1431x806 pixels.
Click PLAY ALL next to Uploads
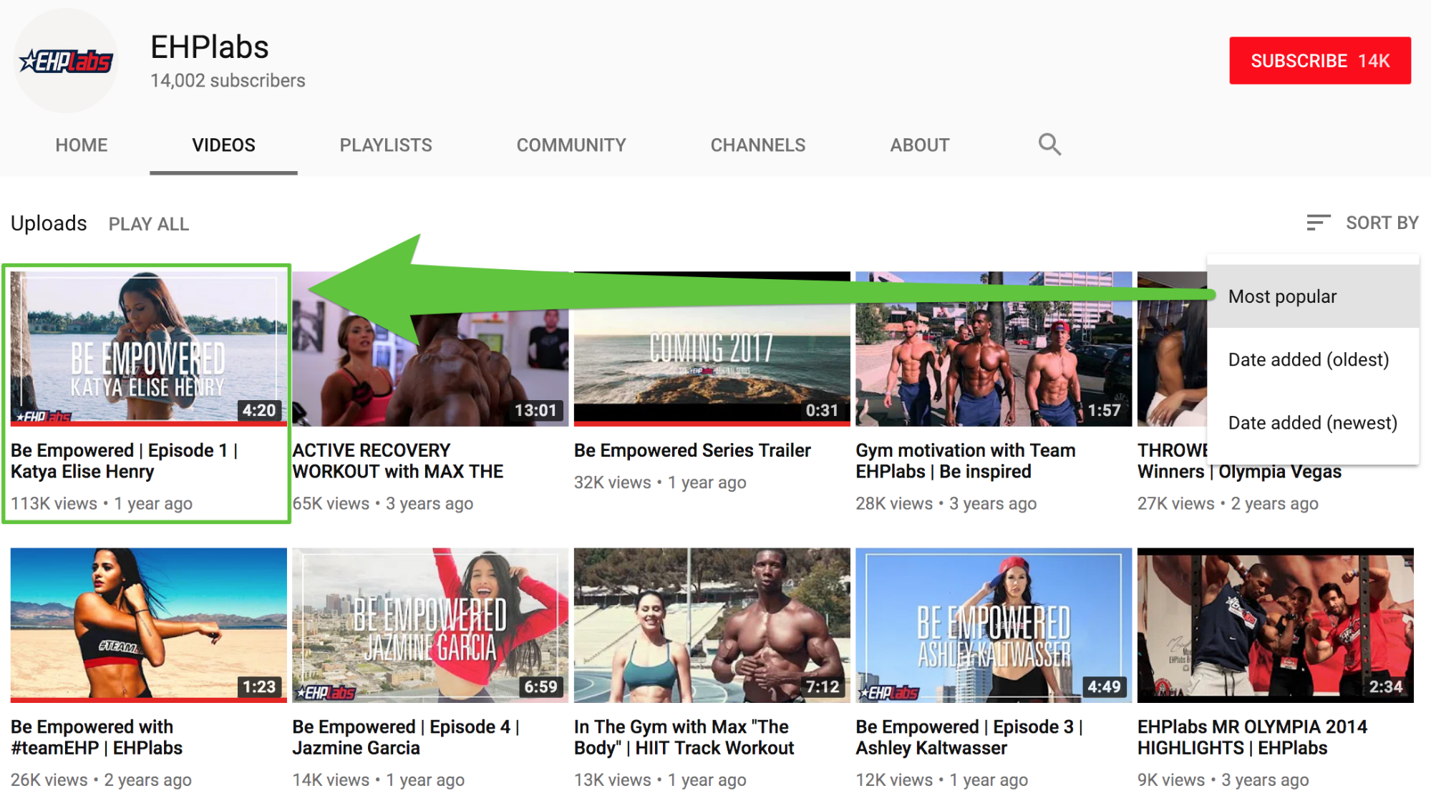149,224
